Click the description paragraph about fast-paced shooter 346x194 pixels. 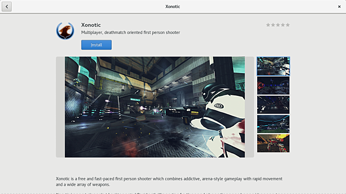(169, 181)
